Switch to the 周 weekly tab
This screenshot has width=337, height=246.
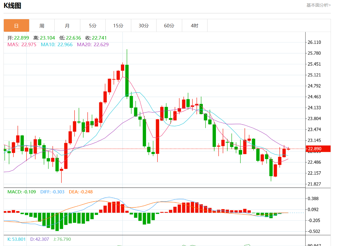tap(42, 26)
